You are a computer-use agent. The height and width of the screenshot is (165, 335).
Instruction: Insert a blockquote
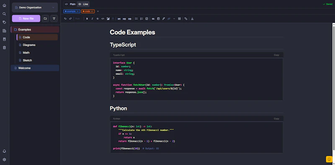153,19
